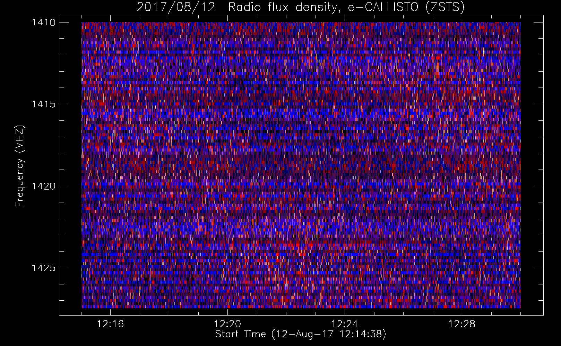Click the 12:24 time tick label
This screenshot has width=561, height=346.
click(x=345, y=324)
